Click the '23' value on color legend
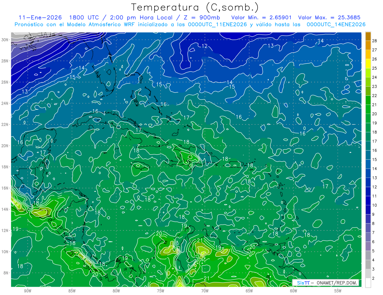Screen dimensions: 383x295 375,87
